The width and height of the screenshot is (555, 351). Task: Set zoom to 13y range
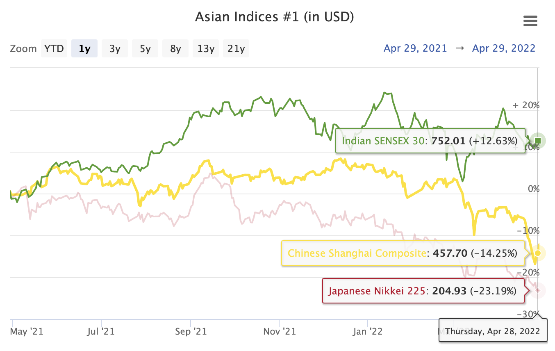[206, 49]
